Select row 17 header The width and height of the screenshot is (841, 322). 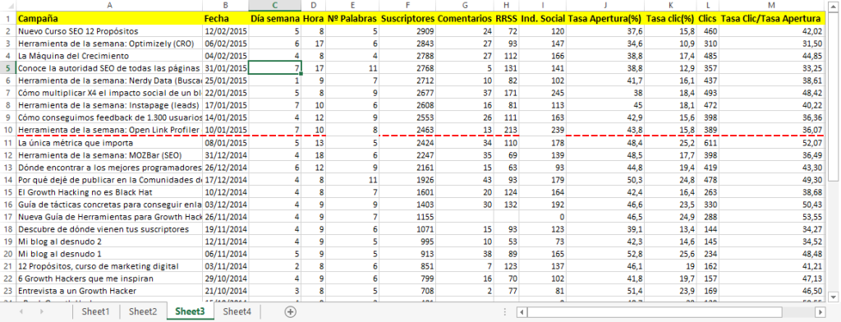click(8, 217)
